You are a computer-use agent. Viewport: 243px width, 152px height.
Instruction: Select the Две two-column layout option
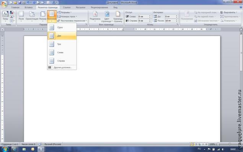(62, 36)
